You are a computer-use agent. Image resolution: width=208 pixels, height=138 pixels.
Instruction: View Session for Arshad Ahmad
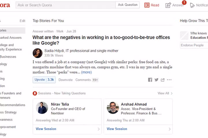pyautogui.click(x=117, y=129)
